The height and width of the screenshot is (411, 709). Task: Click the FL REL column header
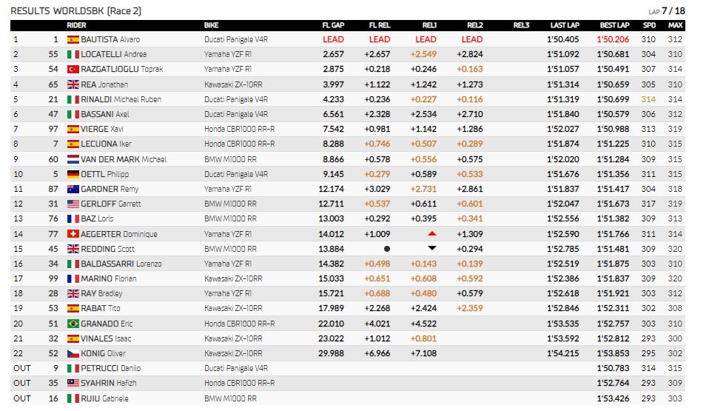380,25
